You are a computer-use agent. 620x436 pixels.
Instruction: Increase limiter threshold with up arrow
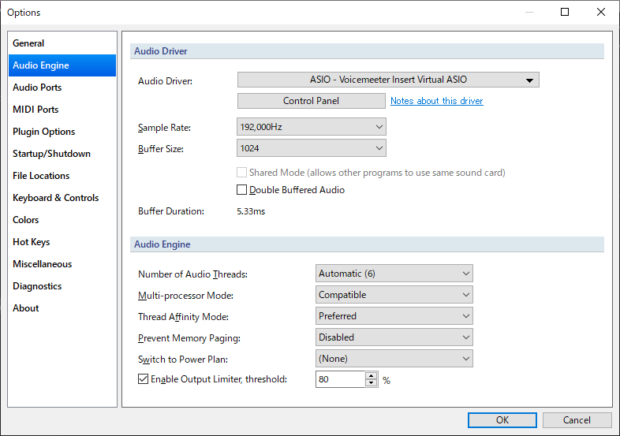[x=372, y=375]
